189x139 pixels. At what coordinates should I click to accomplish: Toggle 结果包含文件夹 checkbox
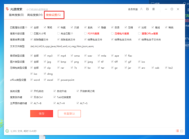[x=112, y=39]
